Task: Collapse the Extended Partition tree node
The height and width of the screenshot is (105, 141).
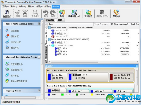Action: pyautogui.click(x=50, y=45)
